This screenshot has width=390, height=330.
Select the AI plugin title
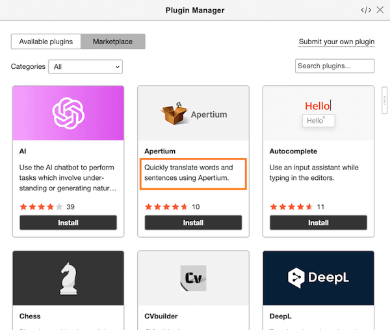[x=23, y=151]
